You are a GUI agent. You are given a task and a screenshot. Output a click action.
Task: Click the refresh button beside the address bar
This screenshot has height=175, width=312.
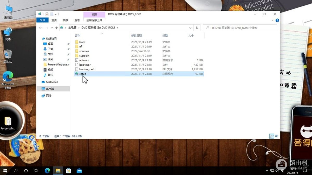coord(197,28)
